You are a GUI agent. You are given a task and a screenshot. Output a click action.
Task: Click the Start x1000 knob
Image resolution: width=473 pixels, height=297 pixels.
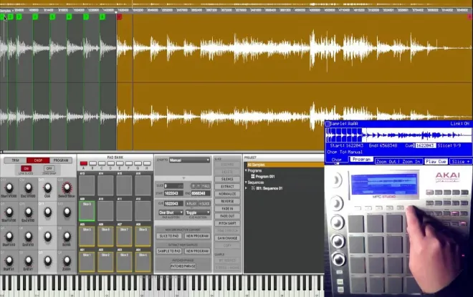(x=9, y=188)
